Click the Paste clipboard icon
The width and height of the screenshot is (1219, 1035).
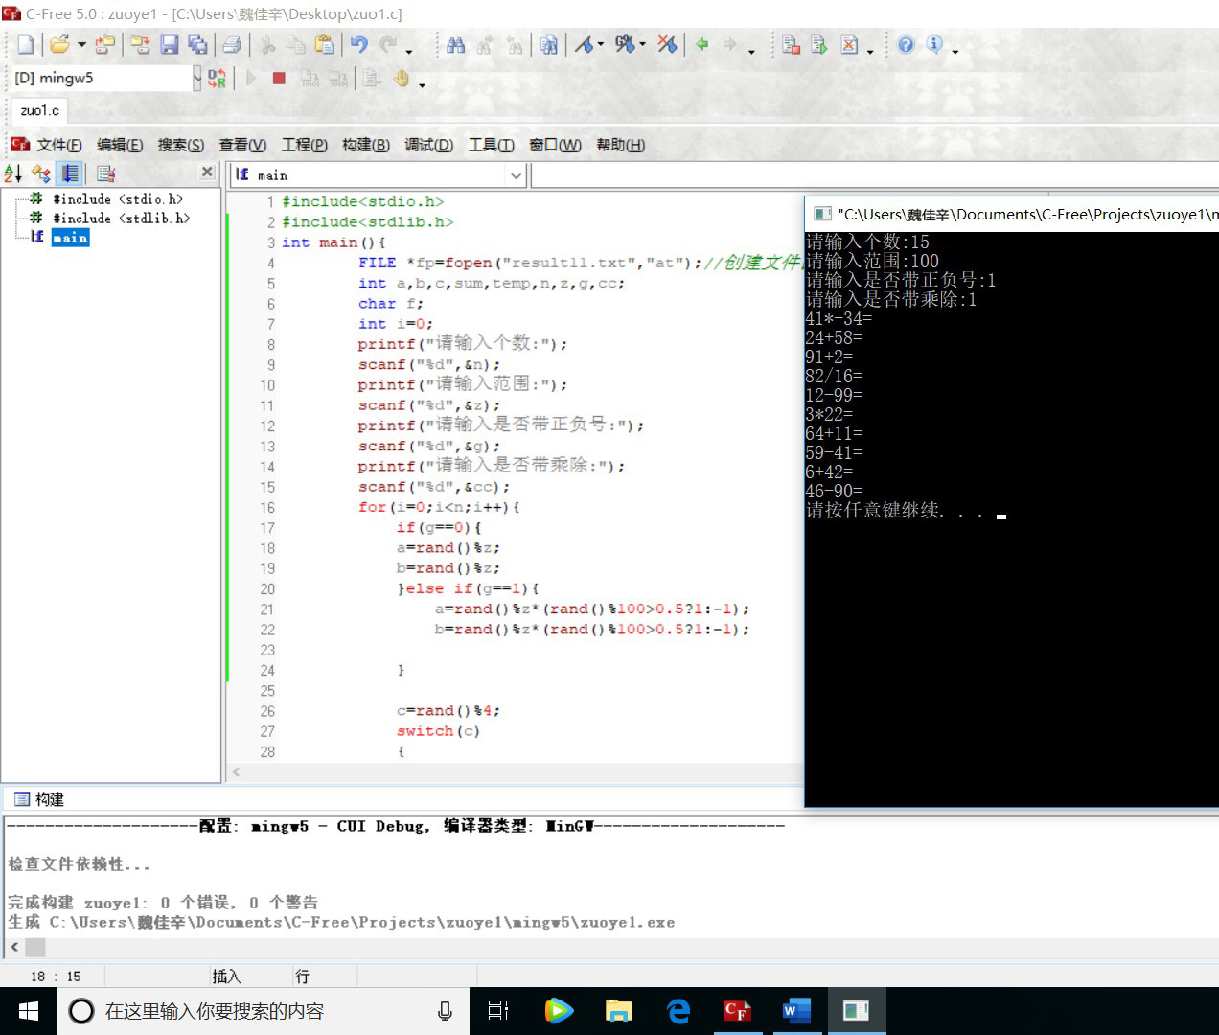[x=325, y=44]
